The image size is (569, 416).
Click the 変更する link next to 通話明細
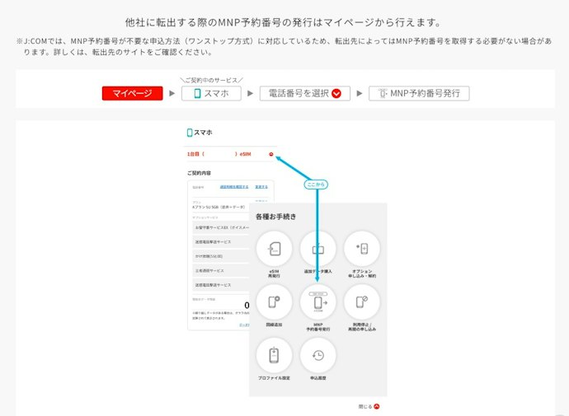pos(261,187)
